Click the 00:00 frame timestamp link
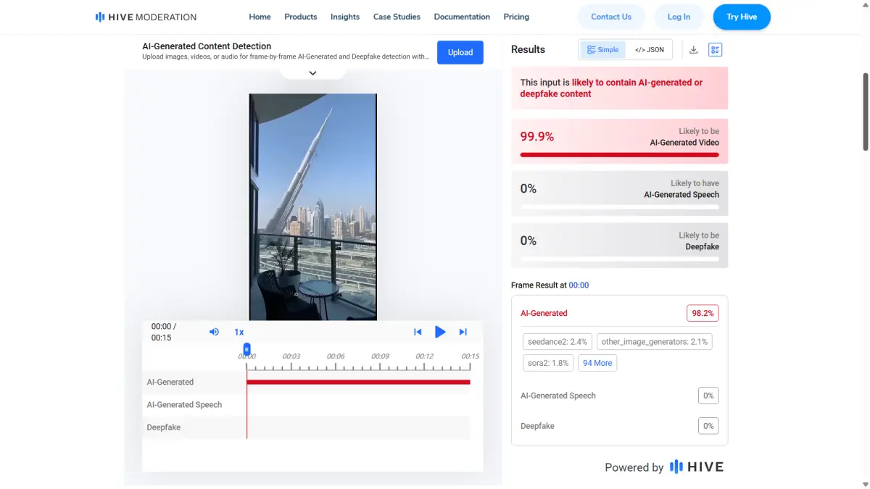This screenshot has height=489, width=870. (579, 285)
